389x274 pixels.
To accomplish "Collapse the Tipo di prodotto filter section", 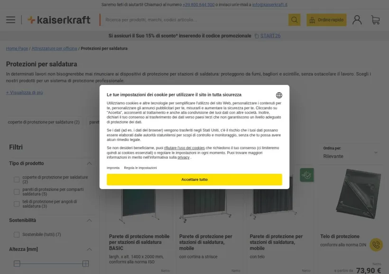I will click(x=89, y=163).
